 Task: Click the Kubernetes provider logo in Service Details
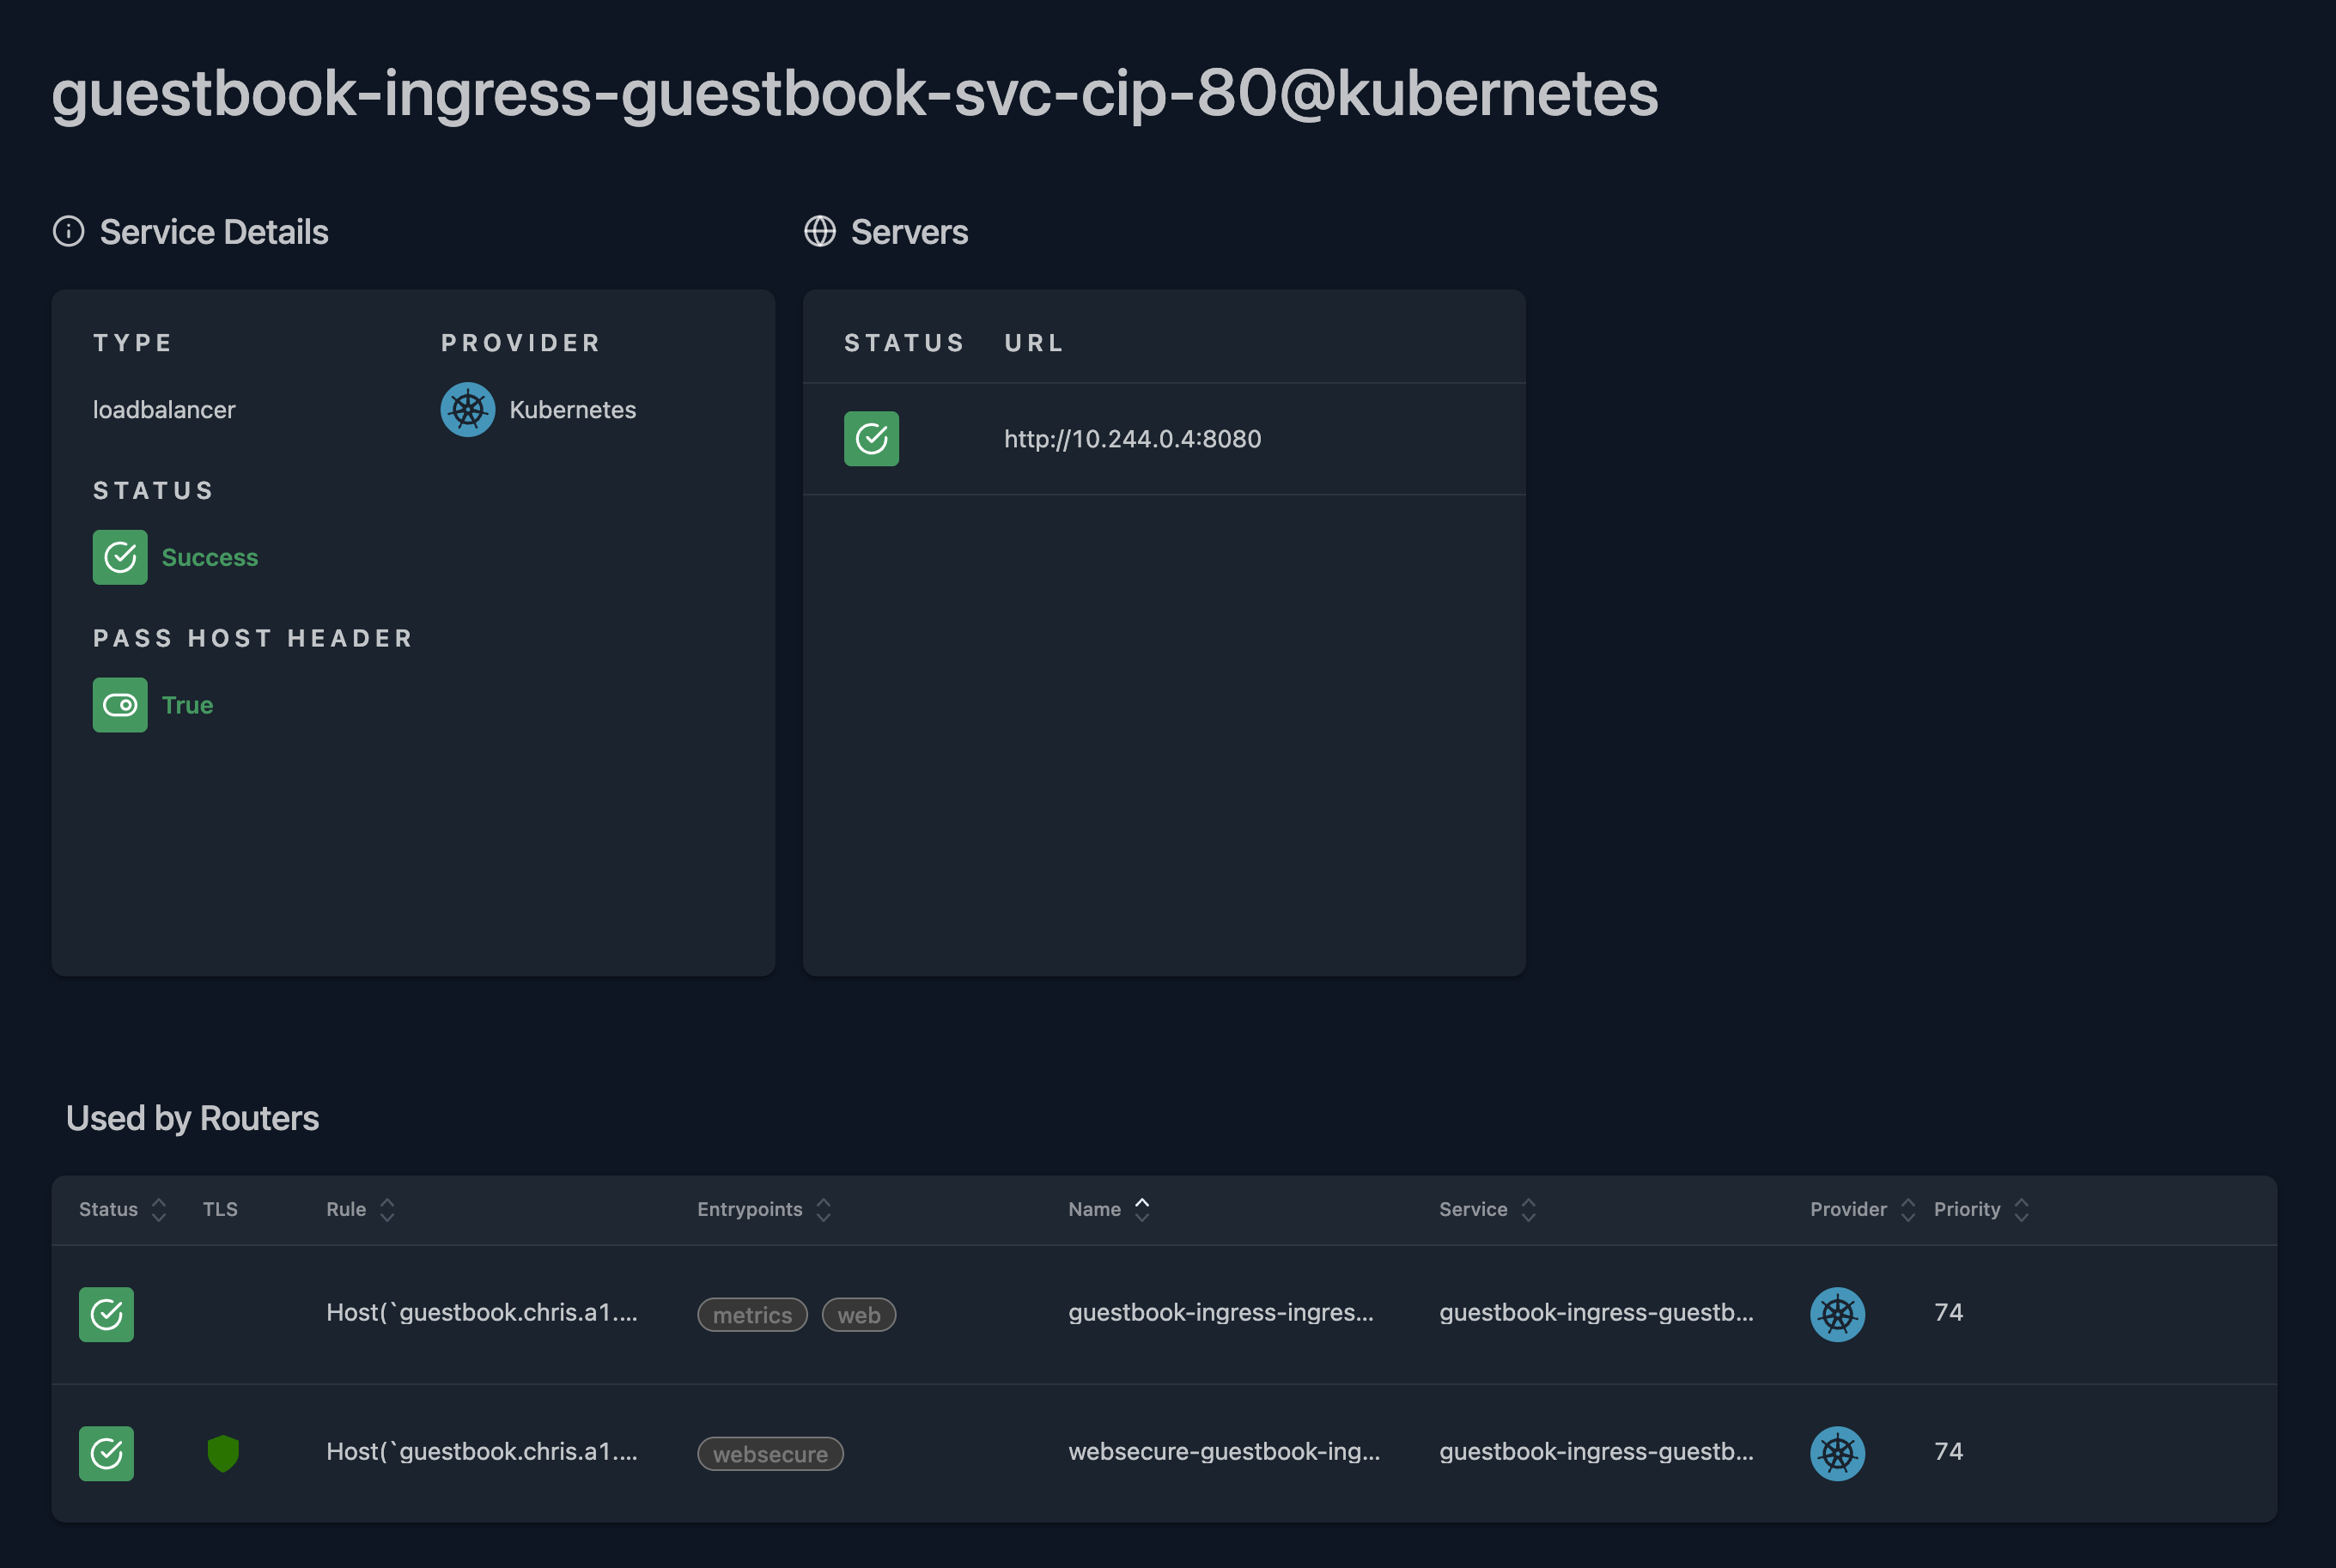tap(468, 410)
